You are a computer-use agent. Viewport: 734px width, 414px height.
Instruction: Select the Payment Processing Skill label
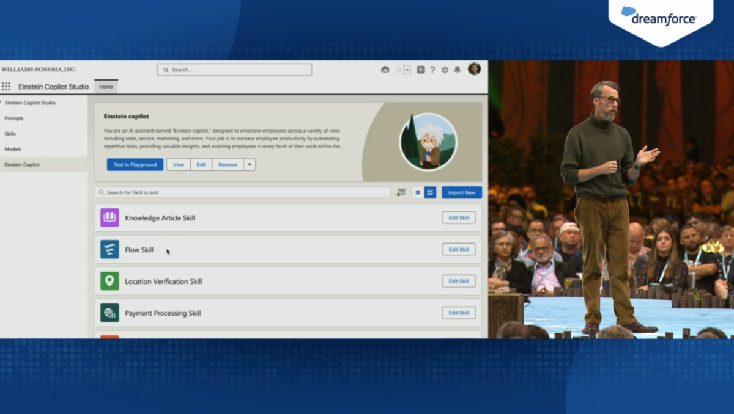point(163,313)
